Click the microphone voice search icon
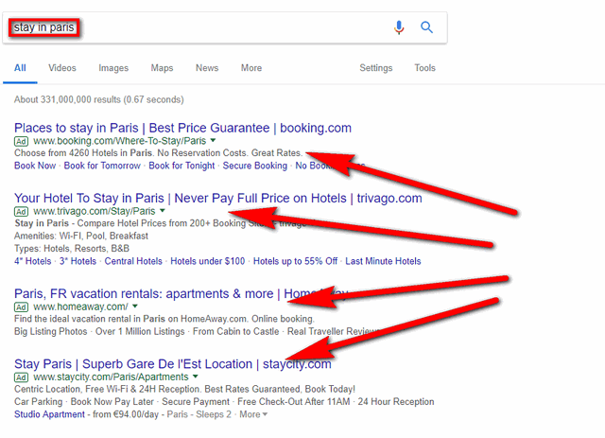 pos(399,27)
